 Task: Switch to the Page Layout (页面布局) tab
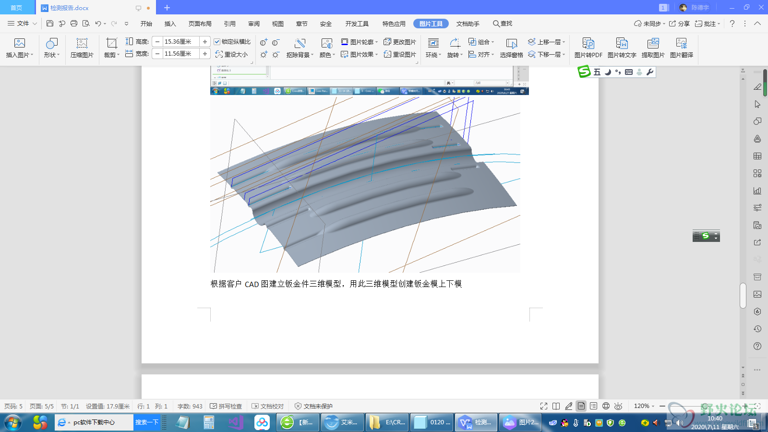[x=200, y=24]
